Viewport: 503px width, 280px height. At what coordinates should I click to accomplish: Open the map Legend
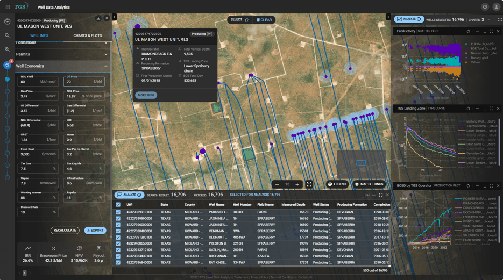[337, 184]
